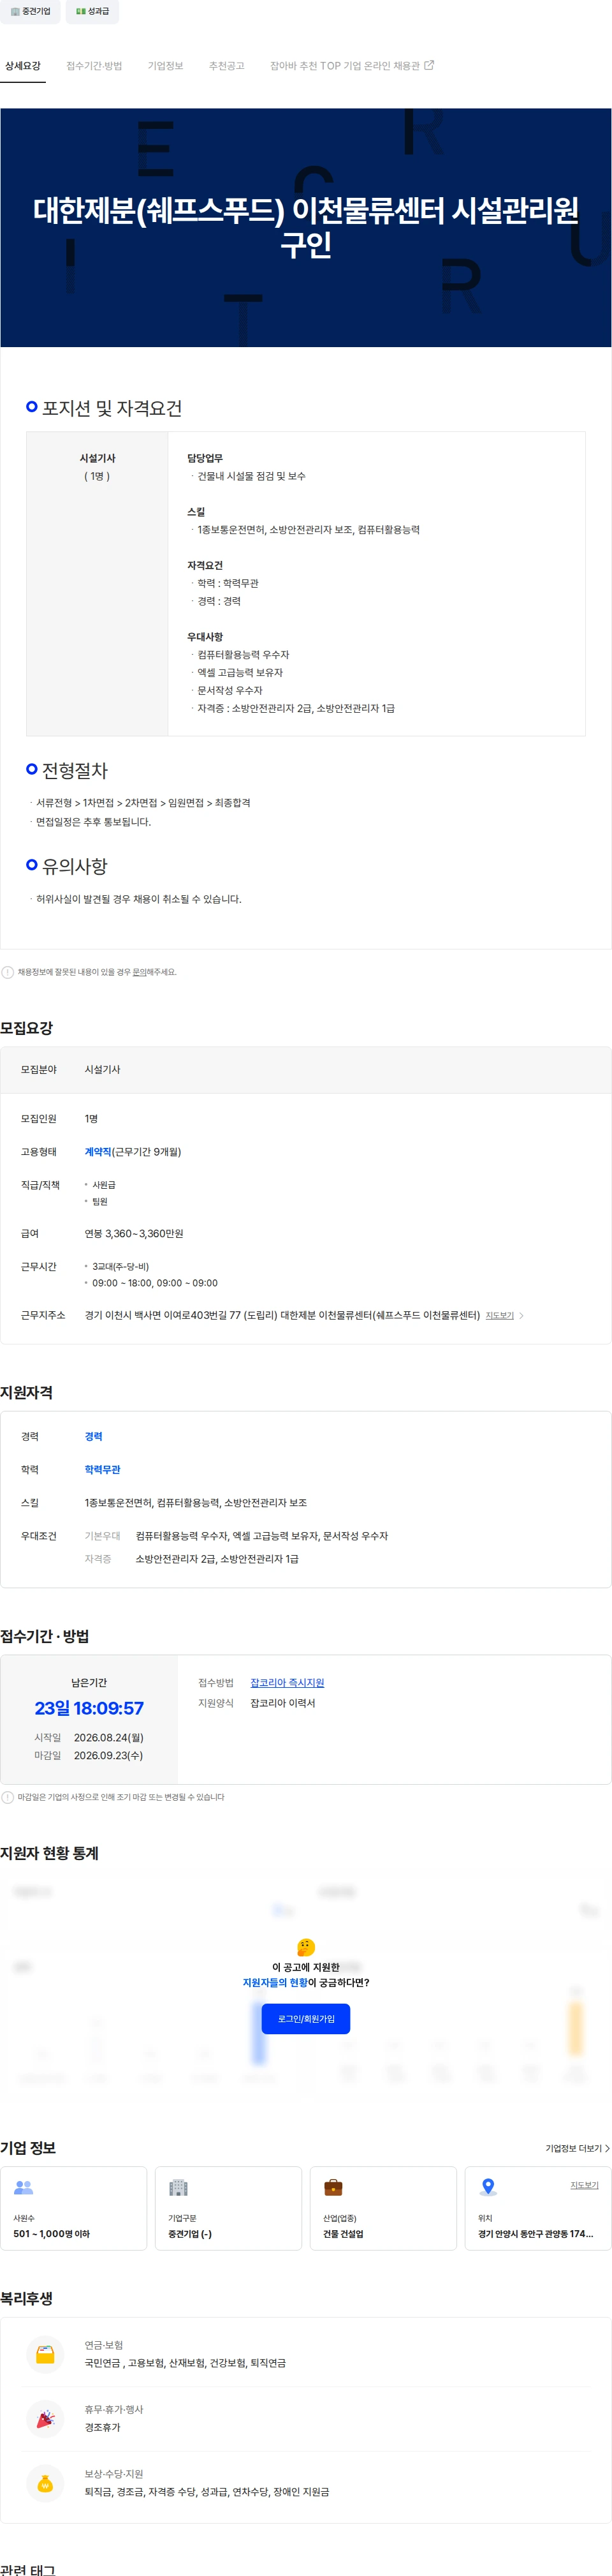Click the chevron after 근무지주소 지도보기
The image size is (612, 2576).
521,1316
